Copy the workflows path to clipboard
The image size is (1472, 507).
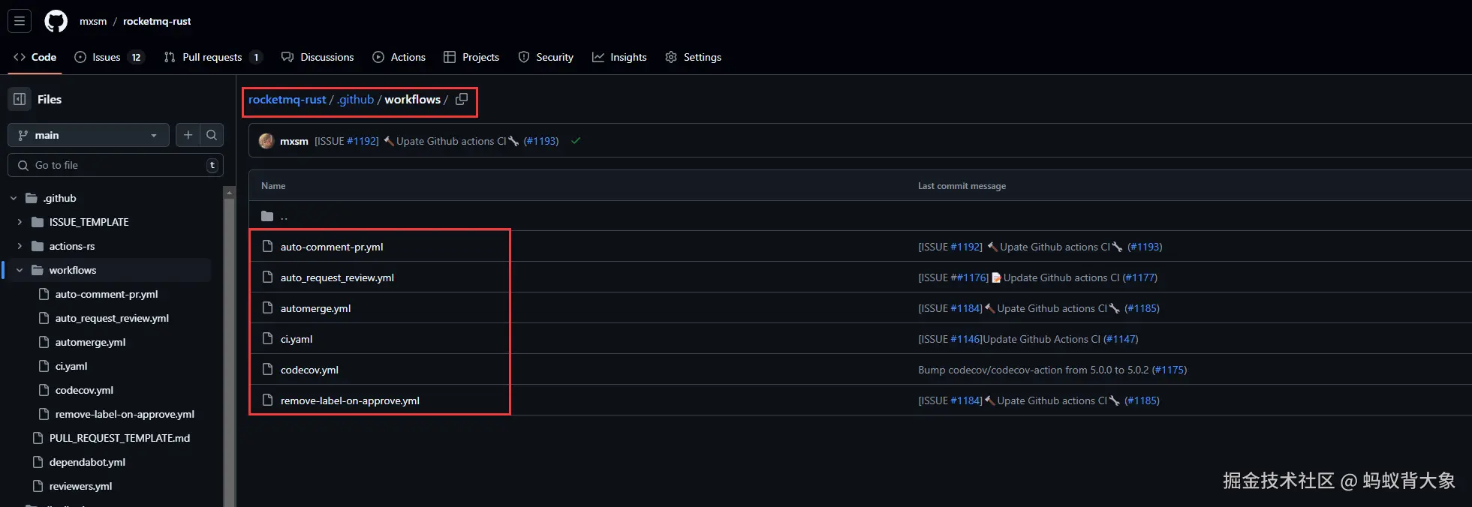tap(462, 99)
